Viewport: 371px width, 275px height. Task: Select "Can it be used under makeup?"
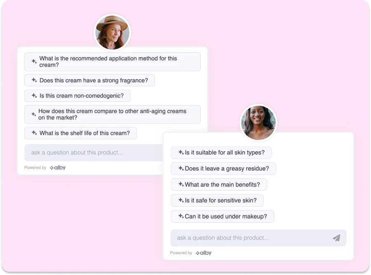click(x=223, y=217)
